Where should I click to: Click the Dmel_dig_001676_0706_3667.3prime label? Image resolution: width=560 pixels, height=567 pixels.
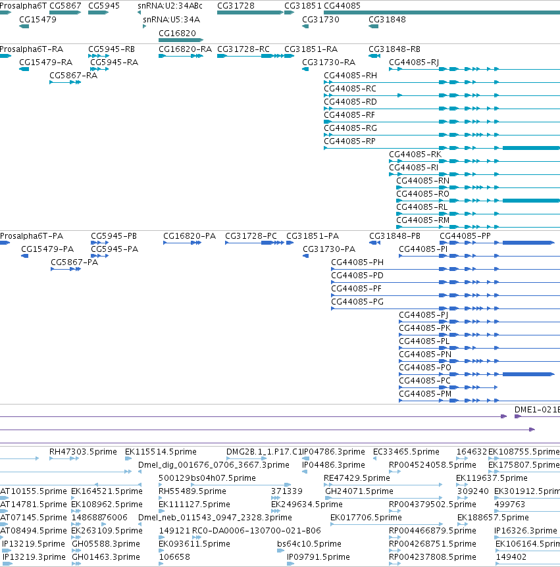214,464
